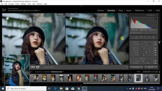Click the right panel vertical scrollbar

(x=159, y=42)
